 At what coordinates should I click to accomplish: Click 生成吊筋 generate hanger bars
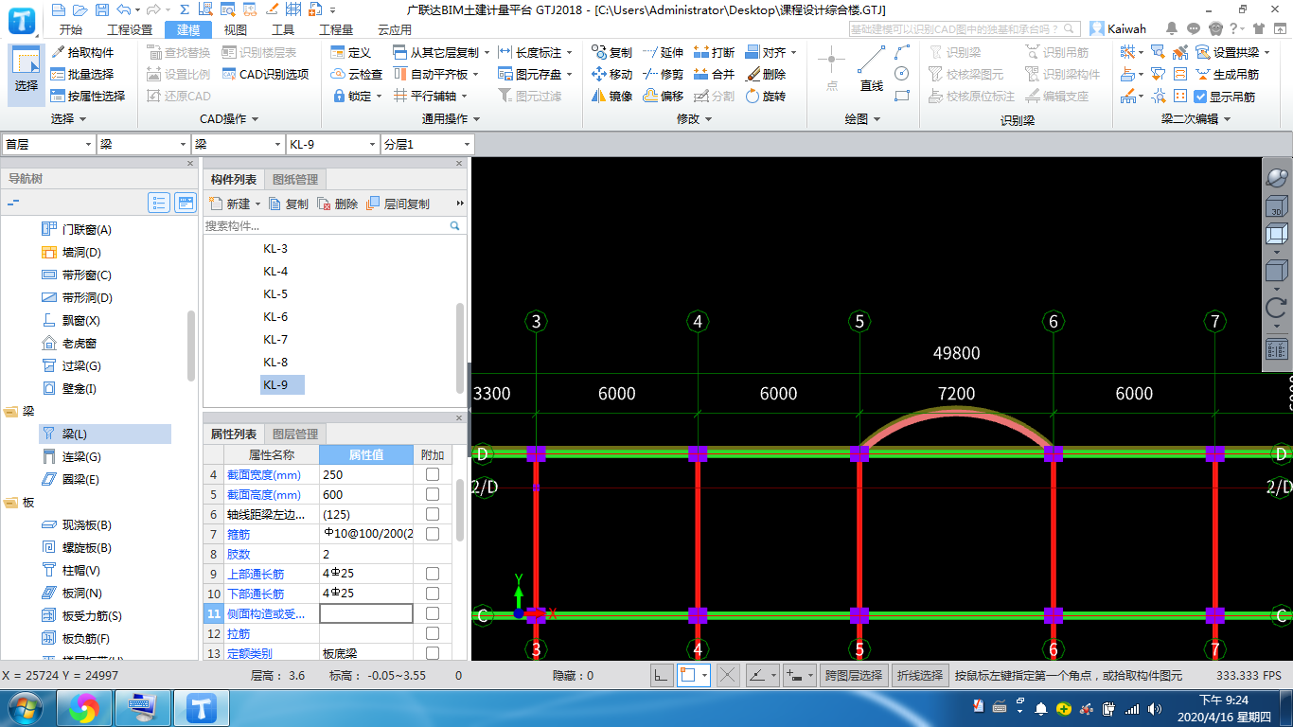[x=1227, y=74]
